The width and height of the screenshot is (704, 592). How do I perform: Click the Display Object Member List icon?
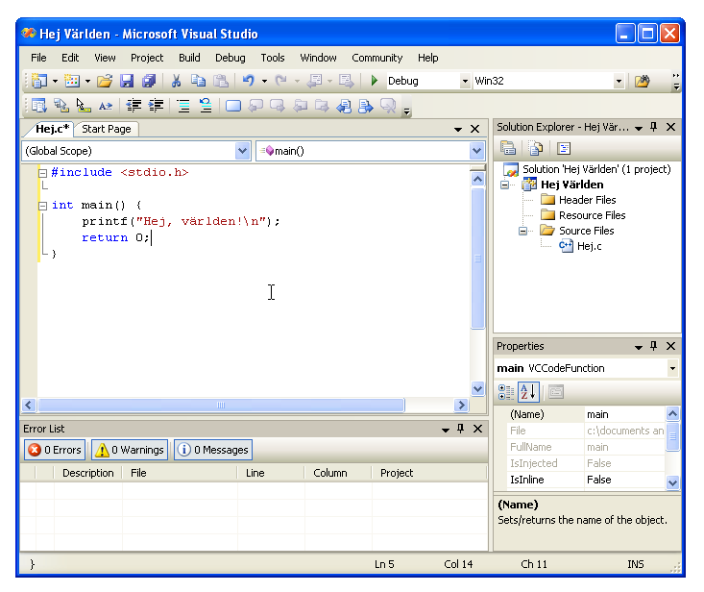(39, 106)
